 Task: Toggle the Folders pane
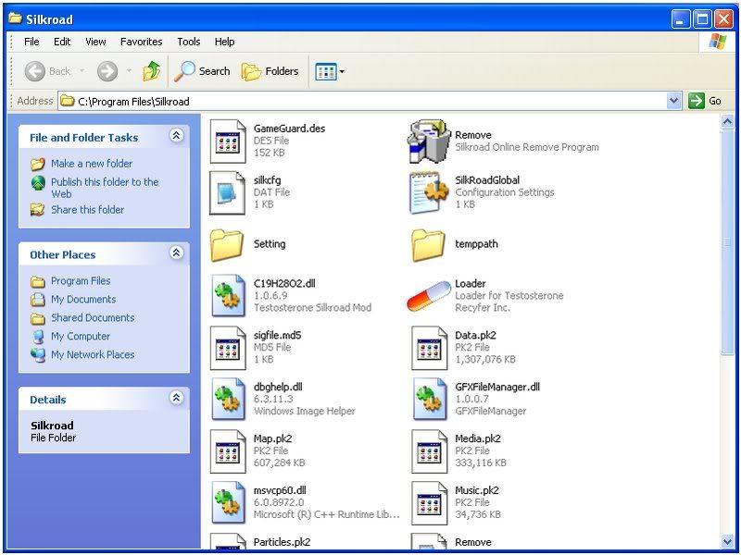[270, 71]
